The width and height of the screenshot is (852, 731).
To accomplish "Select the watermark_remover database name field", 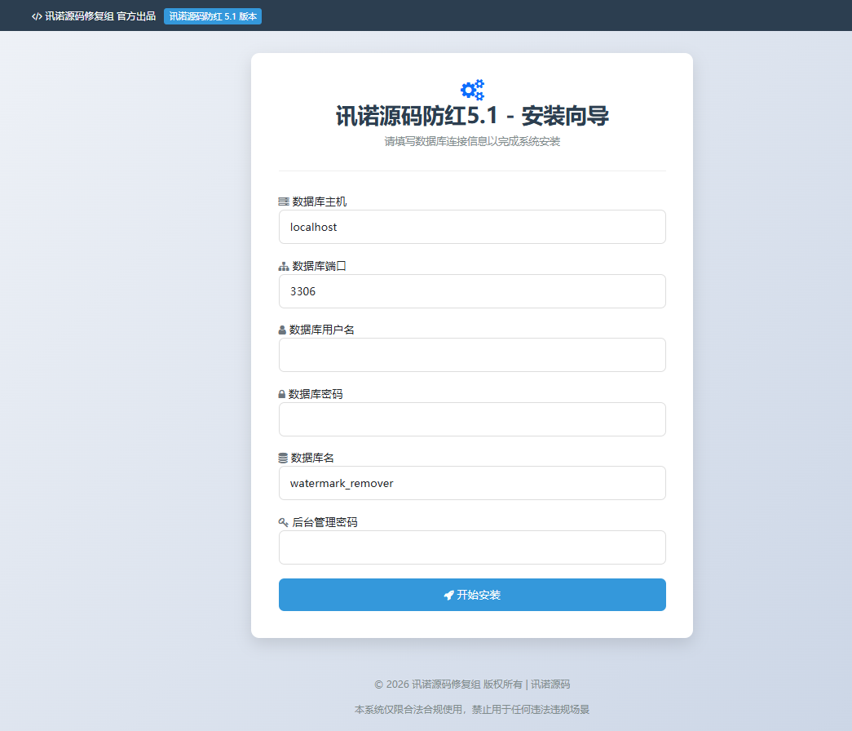I will [472, 483].
